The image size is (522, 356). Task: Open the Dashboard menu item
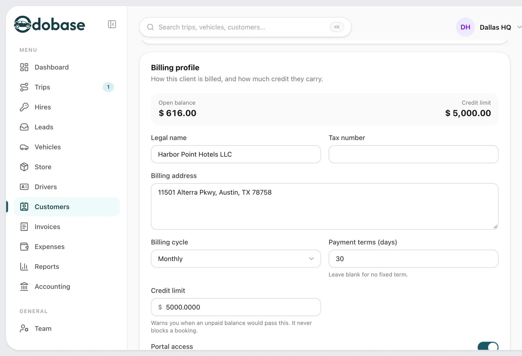coord(67,67)
